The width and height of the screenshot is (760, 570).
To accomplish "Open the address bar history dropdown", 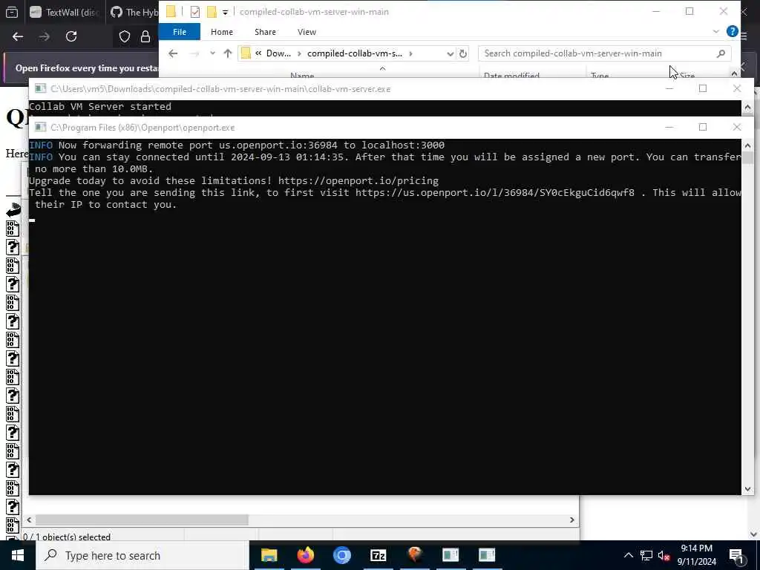I will (451, 53).
